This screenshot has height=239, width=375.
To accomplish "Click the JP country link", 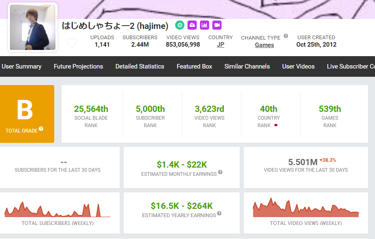I will click(221, 45).
